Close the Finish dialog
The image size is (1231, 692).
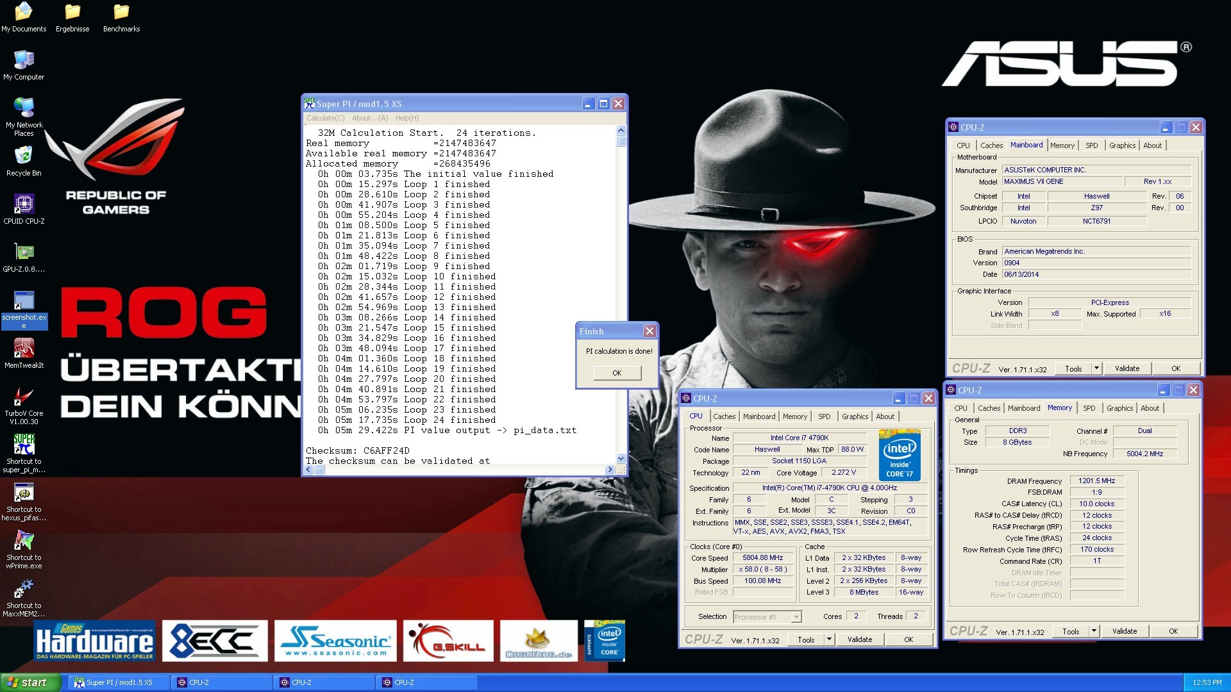[649, 331]
